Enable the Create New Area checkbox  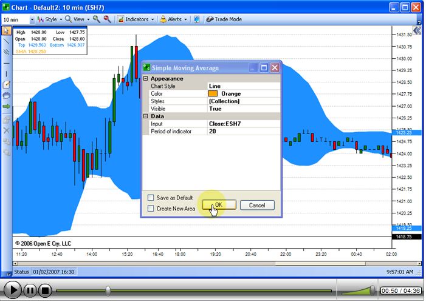point(151,209)
